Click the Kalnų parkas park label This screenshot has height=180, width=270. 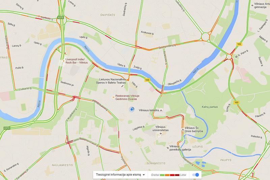pos(210,107)
